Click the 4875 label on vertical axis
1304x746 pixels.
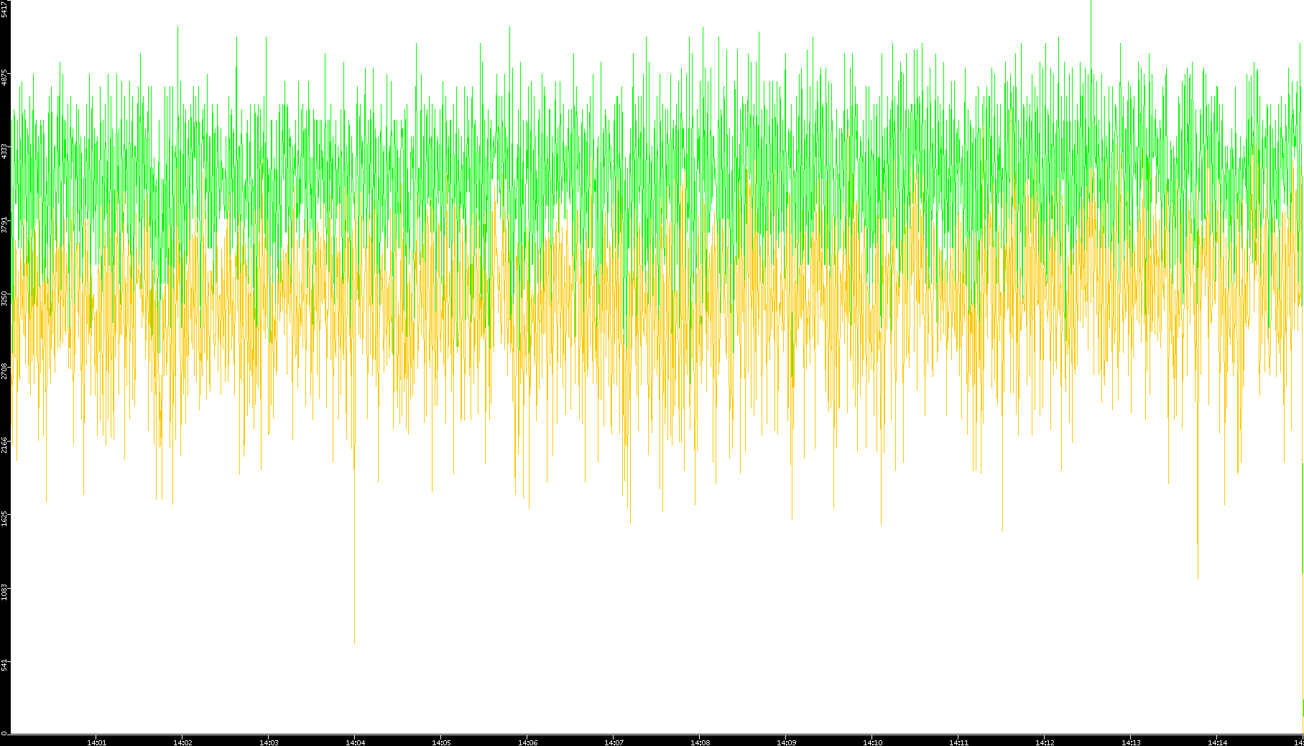(x=4, y=78)
